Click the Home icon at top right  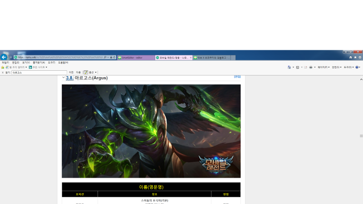(350, 58)
